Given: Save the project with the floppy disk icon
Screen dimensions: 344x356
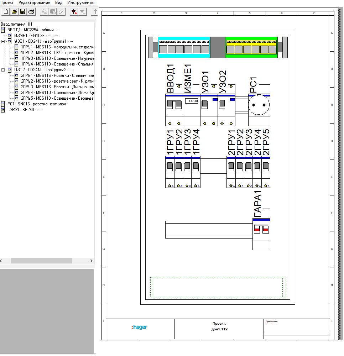Looking at the screenshot, I should [23, 12].
